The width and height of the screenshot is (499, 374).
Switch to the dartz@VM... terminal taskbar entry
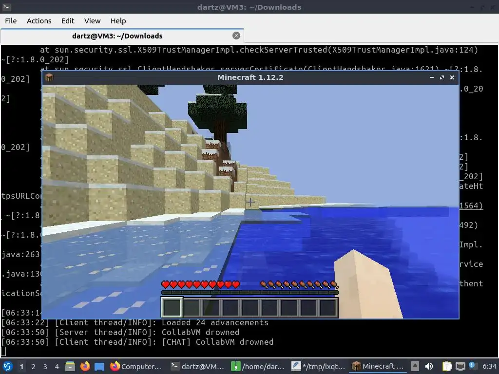[x=197, y=366]
